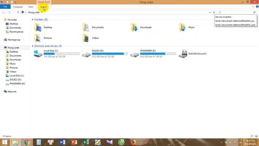Open Desktop under Favorites
Viewport: 259px width, 146px height.
[13, 24]
